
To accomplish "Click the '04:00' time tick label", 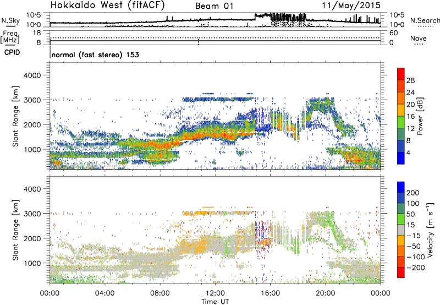I will click(105, 293).
